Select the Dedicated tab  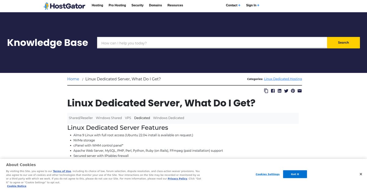142,118
